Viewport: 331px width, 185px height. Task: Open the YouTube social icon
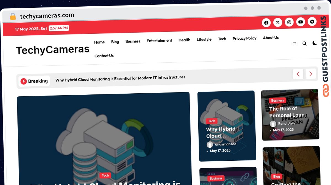click(301, 22)
